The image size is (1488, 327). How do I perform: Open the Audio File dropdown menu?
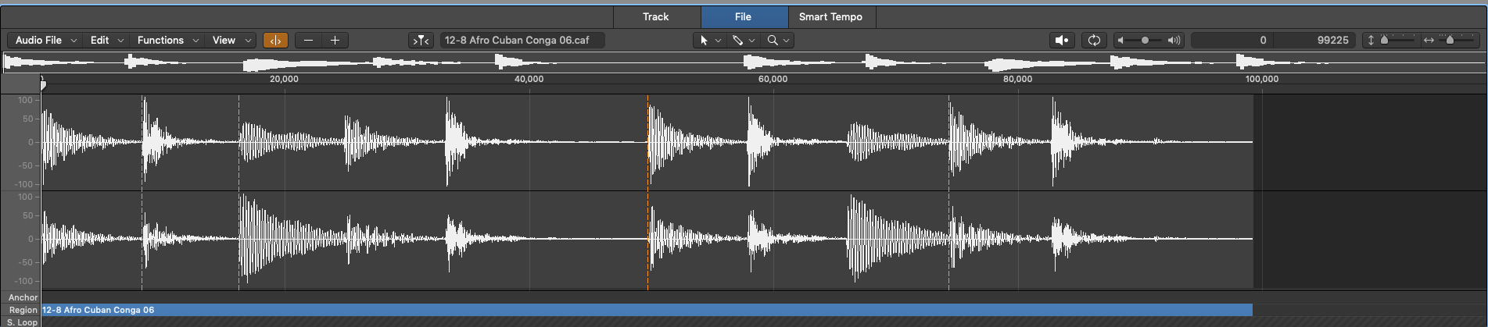pyautogui.click(x=46, y=41)
